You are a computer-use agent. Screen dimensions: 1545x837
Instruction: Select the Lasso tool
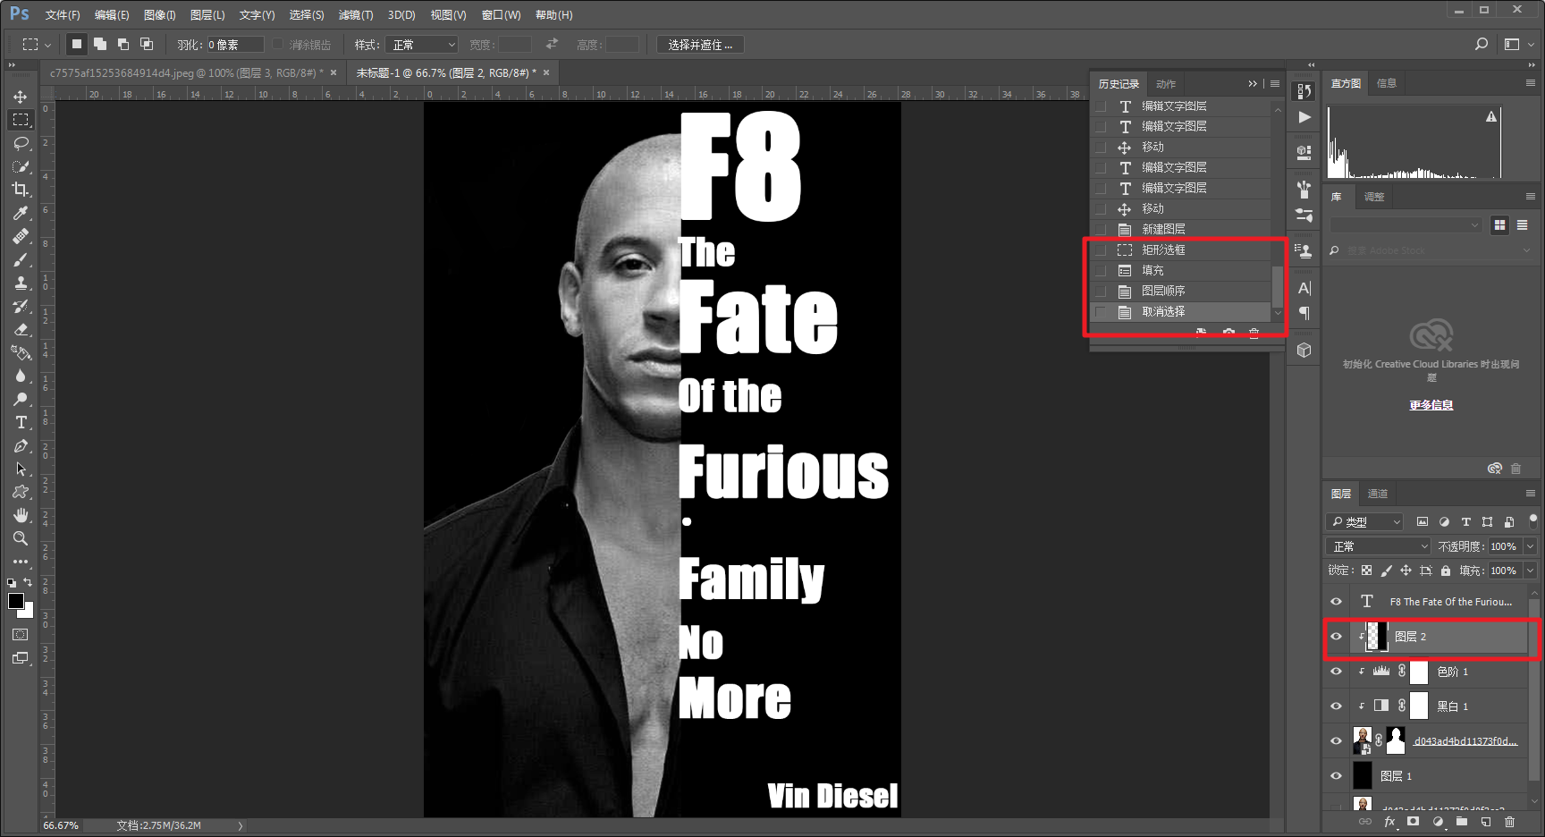click(x=20, y=143)
